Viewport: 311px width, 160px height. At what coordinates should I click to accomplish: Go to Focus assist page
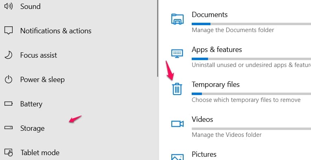click(39, 55)
